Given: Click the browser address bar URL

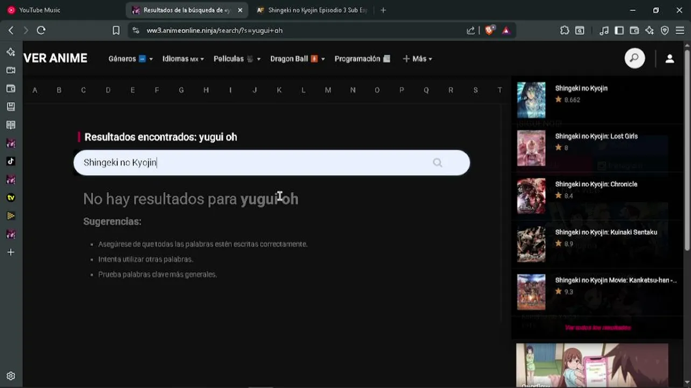Looking at the screenshot, I should (214, 31).
